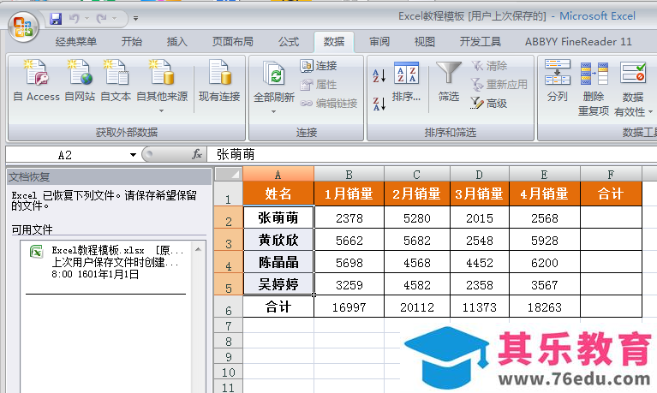Click the select-all corner of the sheet

pos(229,174)
